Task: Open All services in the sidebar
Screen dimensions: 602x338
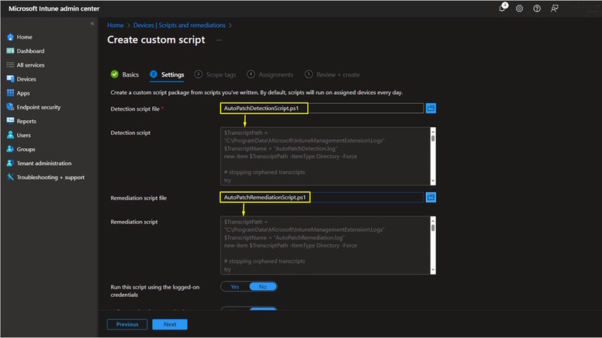Action: pyautogui.click(x=30, y=65)
